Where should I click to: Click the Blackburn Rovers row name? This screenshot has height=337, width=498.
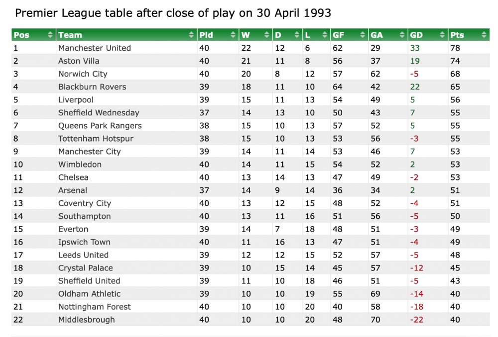[92, 87]
